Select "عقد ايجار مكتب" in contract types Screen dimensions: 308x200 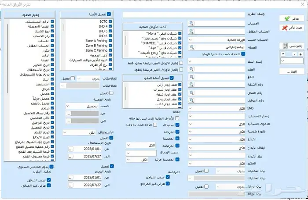coord(166,104)
